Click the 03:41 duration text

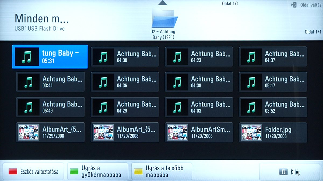point(48,86)
